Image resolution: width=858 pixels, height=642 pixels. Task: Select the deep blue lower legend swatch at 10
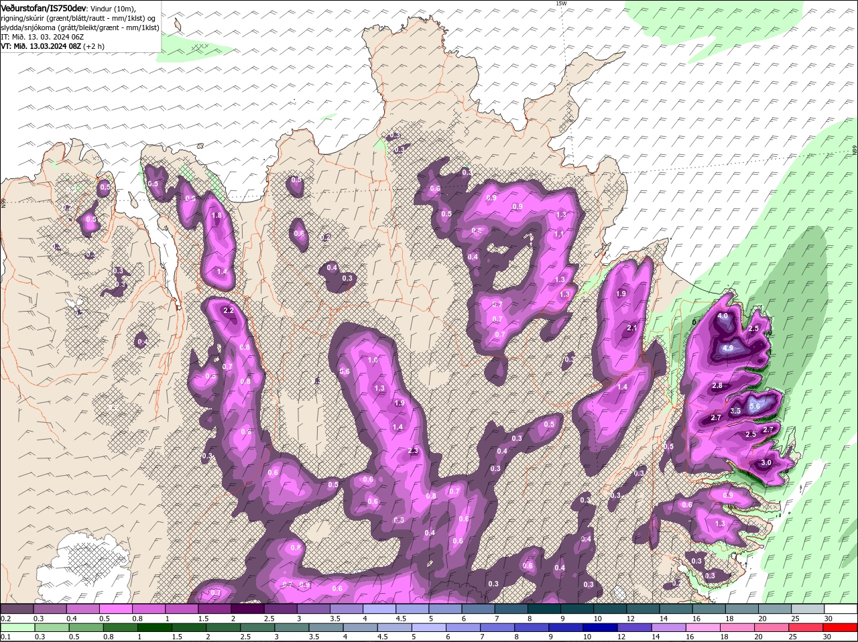tap(602, 628)
